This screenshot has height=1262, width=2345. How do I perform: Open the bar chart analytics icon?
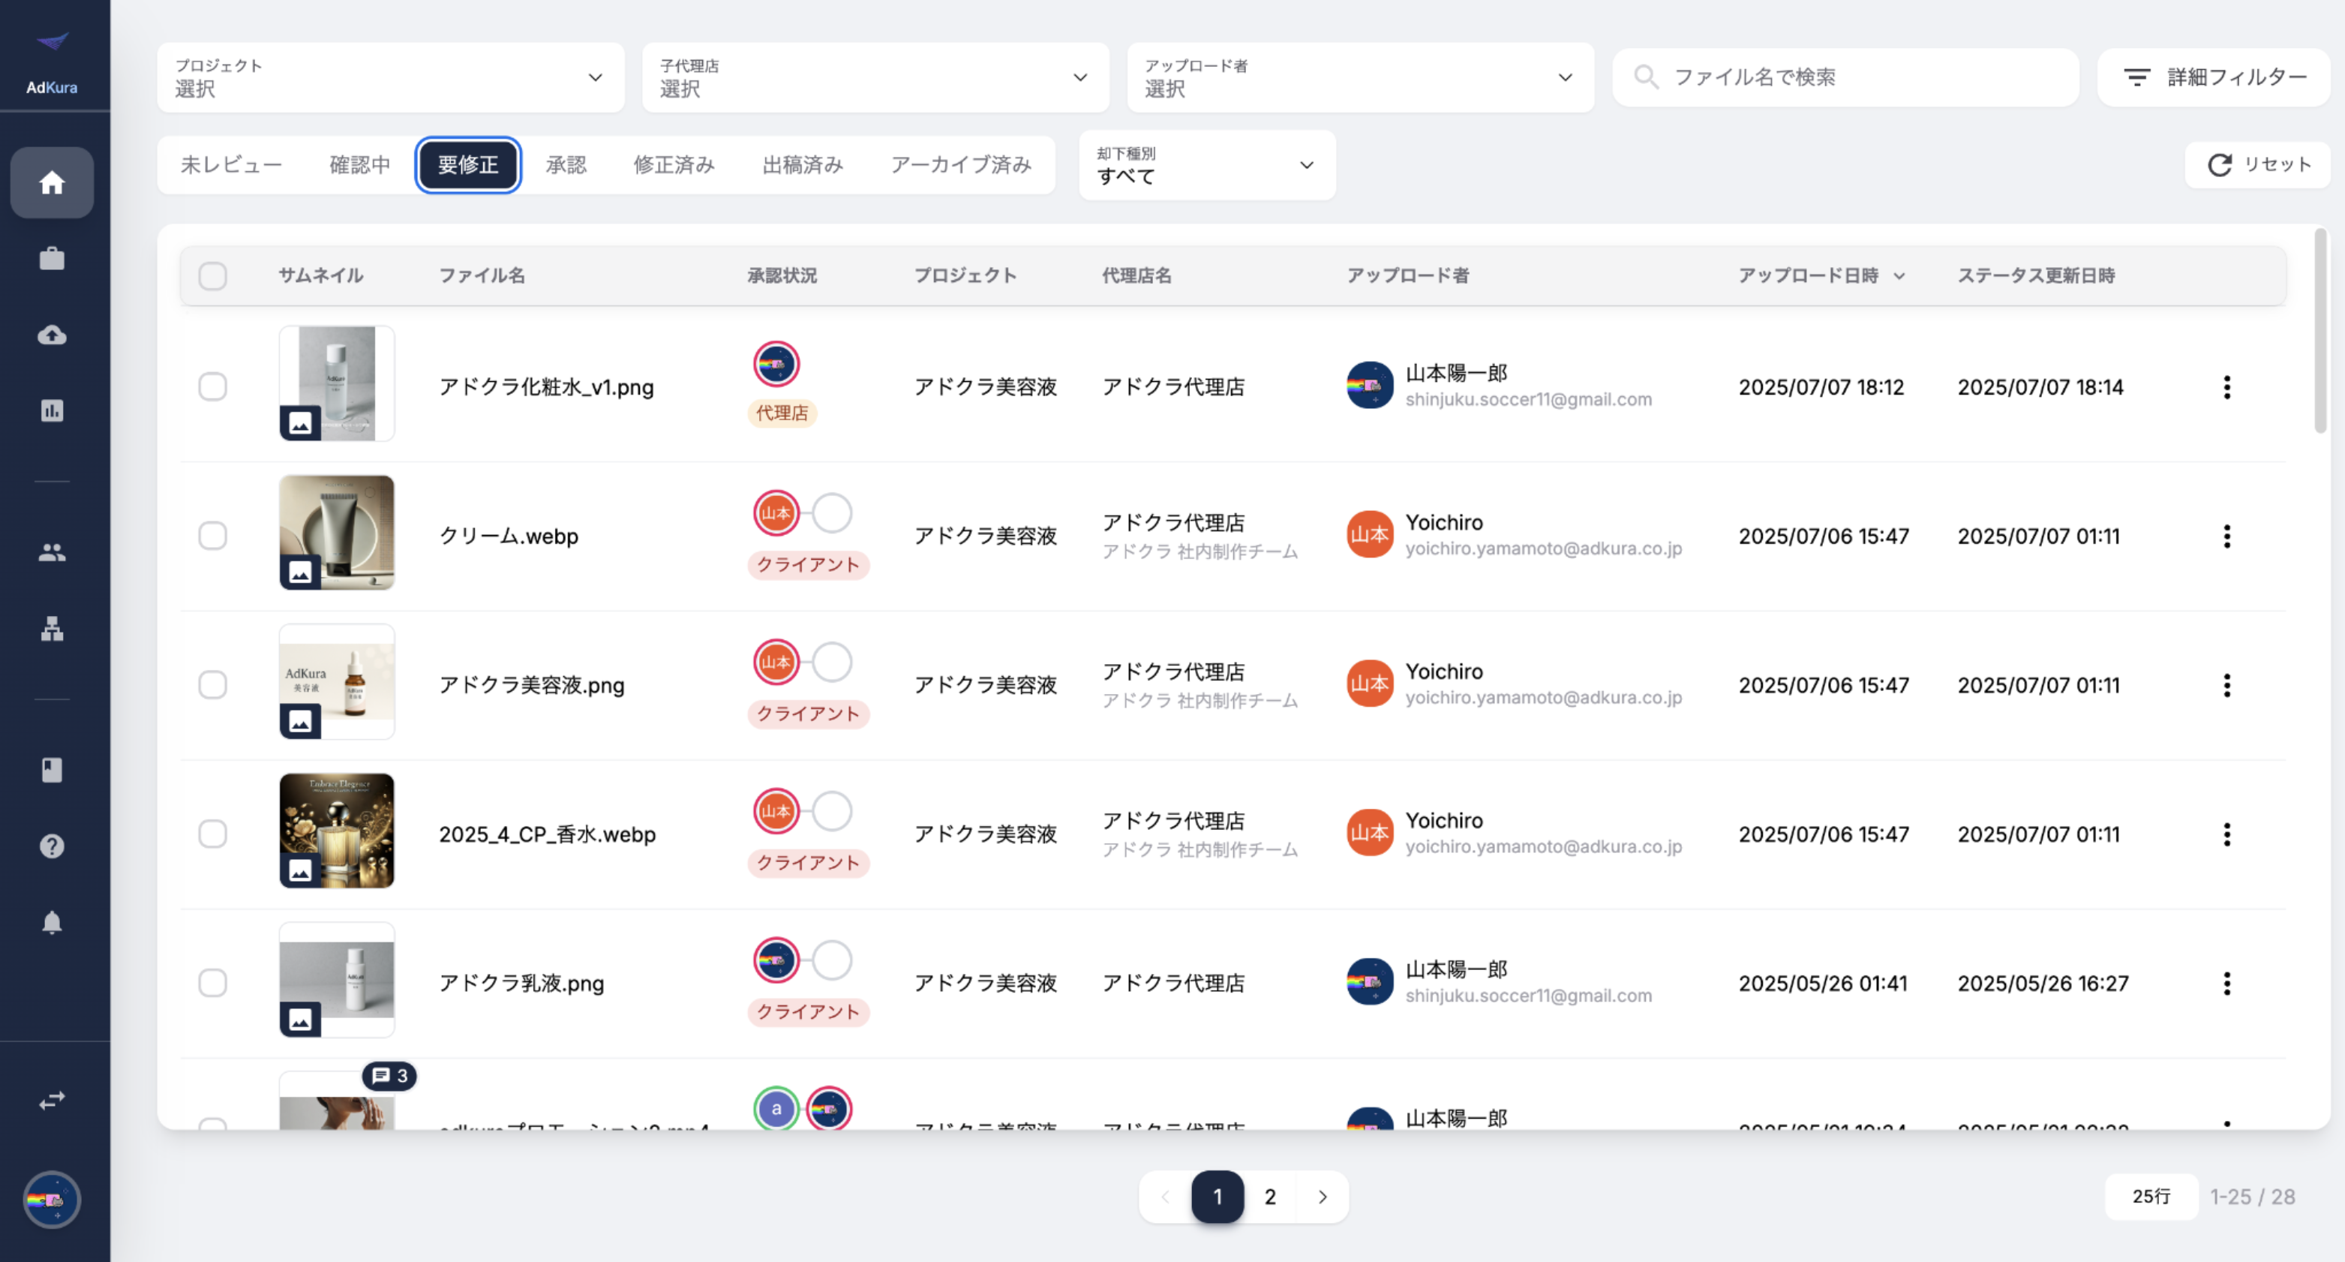[52, 410]
